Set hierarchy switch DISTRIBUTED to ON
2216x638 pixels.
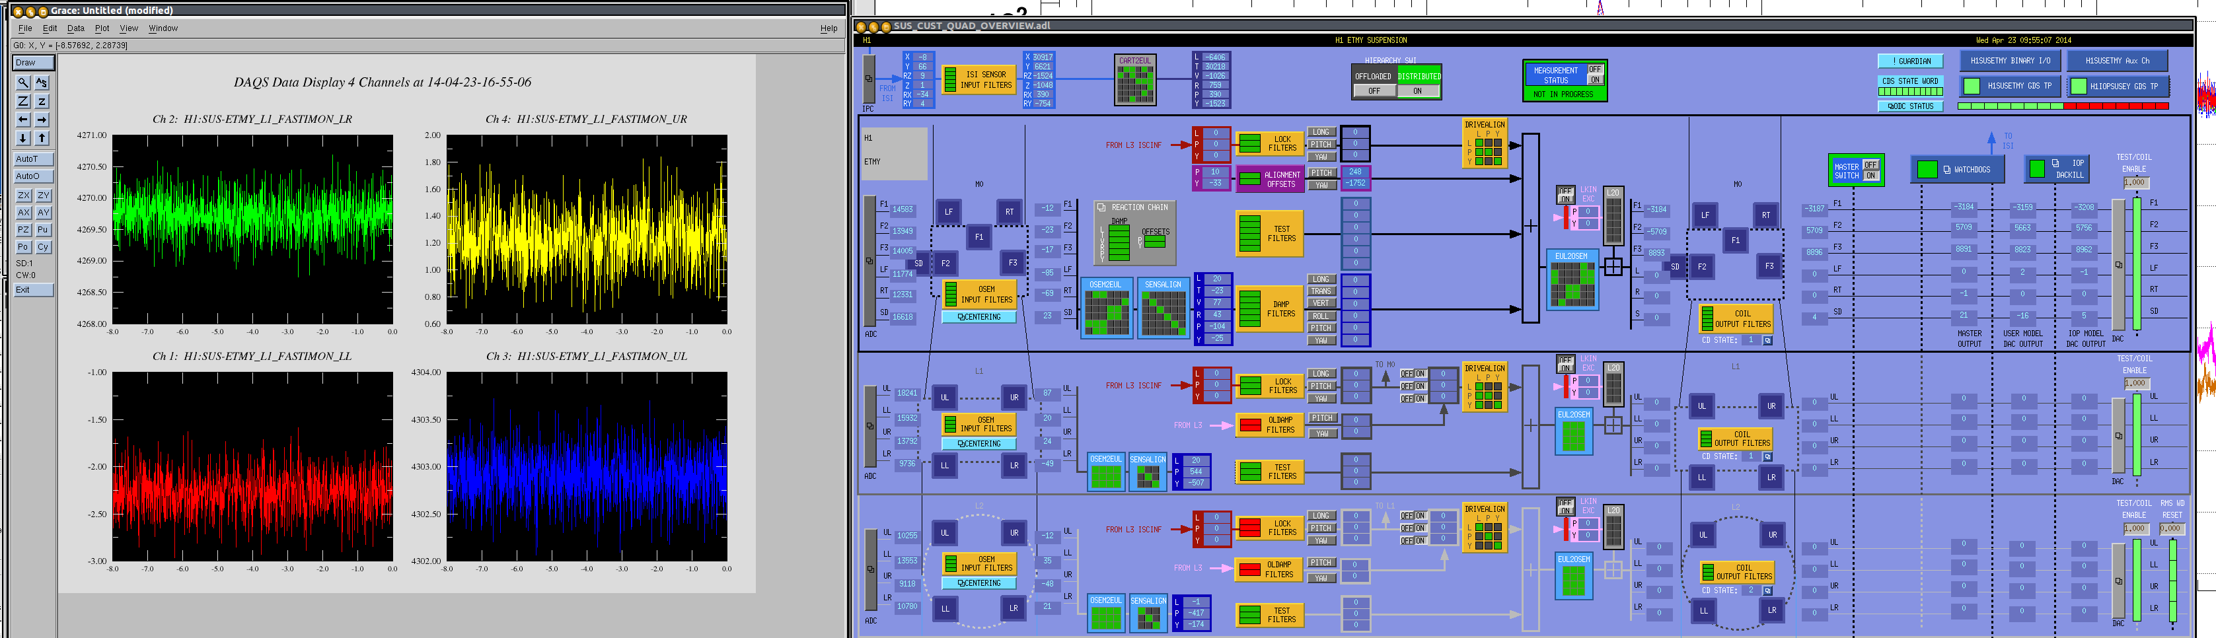pos(1418,91)
